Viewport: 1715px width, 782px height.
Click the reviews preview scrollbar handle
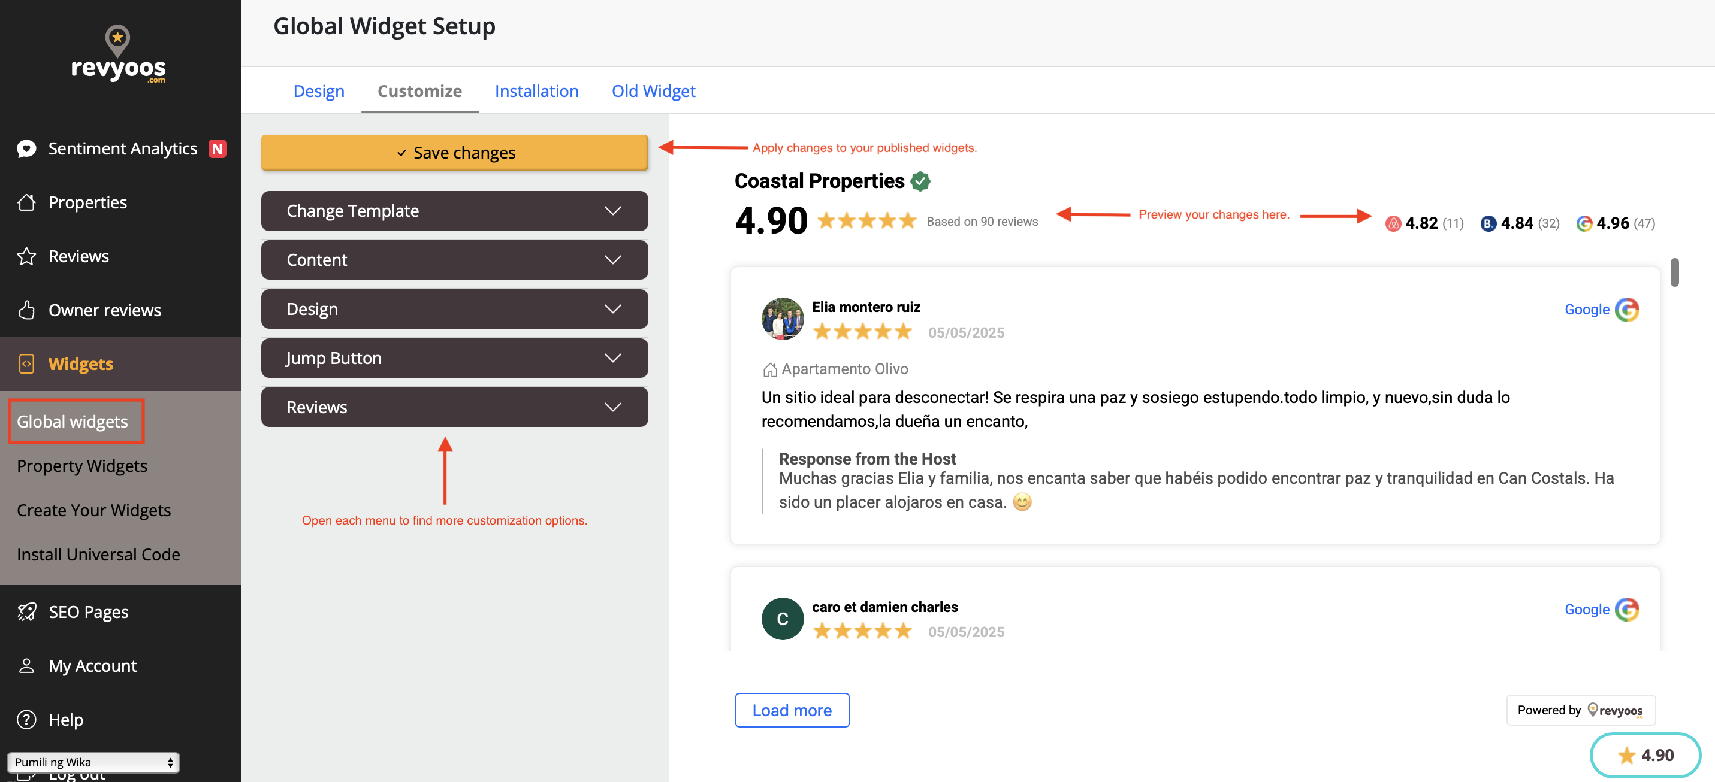pos(1674,272)
